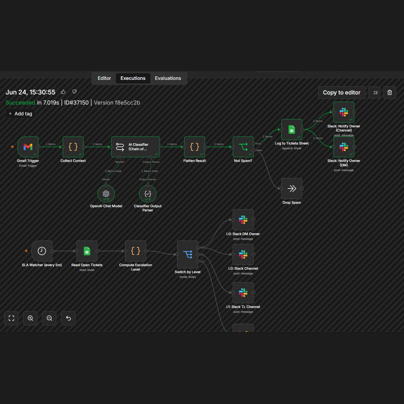Click the Log to Tickets Sheet node

(x=292, y=130)
